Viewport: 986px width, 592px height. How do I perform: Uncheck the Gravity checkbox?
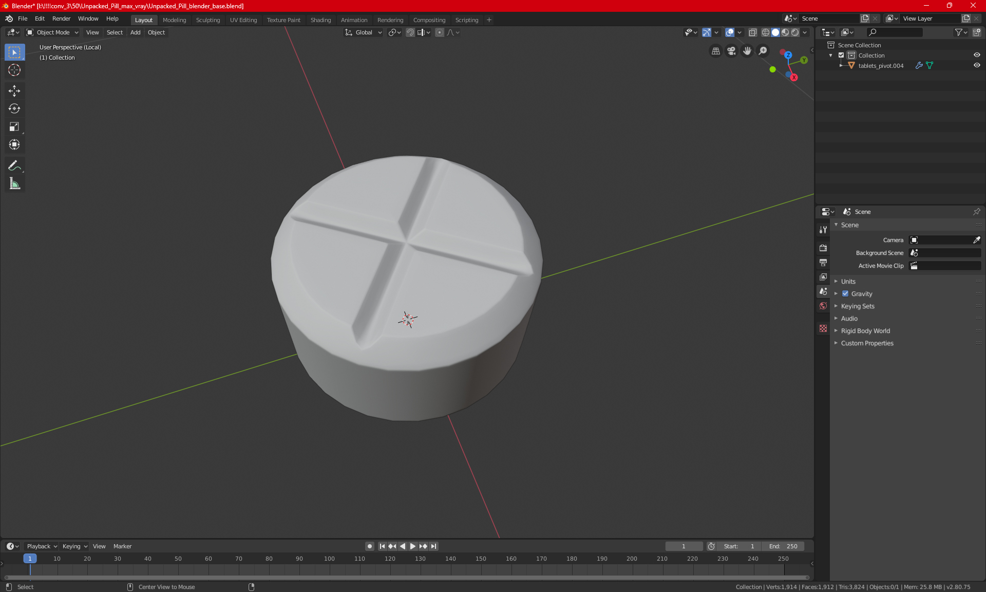pyautogui.click(x=845, y=294)
